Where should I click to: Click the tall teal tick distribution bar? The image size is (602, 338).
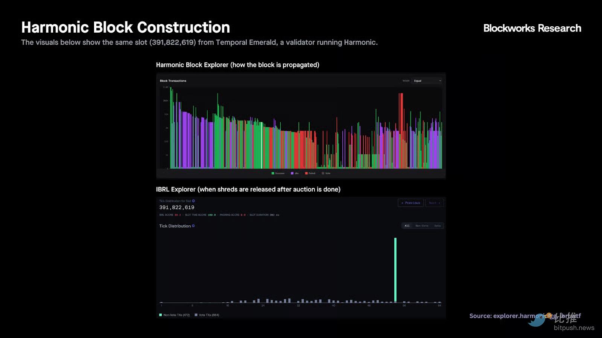pyautogui.click(x=395, y=270)
